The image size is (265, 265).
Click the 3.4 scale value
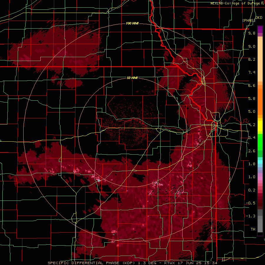[x=252, y=138]
